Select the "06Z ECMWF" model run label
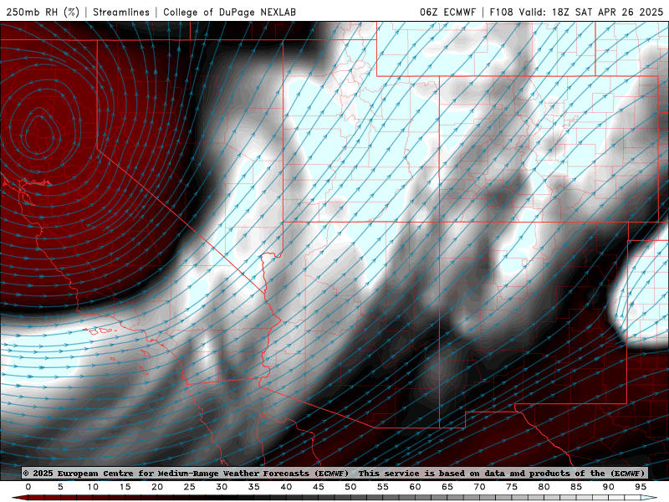669x502 pixels. pyautogui.click(x=447, y=12)
